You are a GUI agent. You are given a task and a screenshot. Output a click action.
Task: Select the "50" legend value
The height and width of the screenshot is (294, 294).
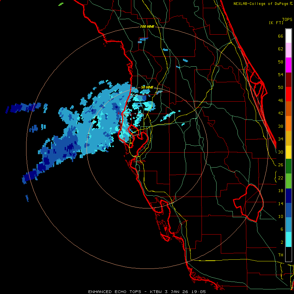[x=281, y=87]
